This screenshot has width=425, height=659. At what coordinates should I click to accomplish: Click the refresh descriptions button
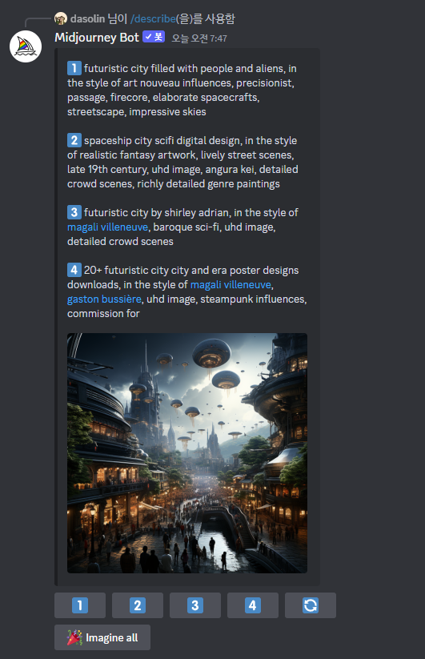click(311, 605)
